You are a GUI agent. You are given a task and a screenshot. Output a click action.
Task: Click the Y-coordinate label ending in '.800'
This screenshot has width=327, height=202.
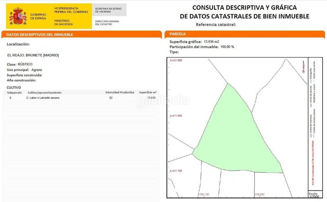tap(176, 115)
